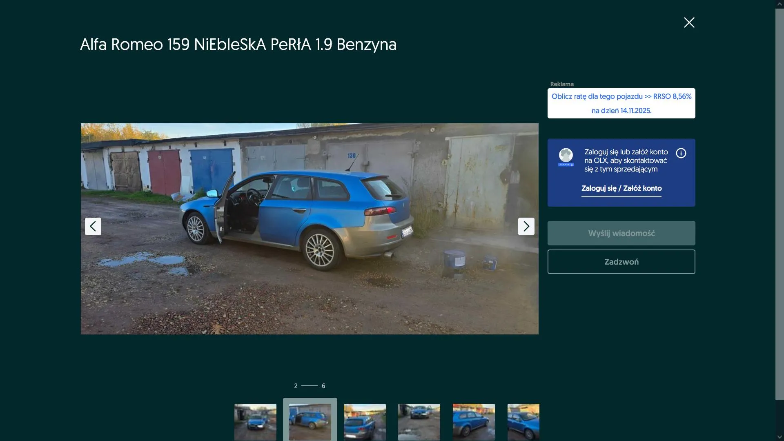Open the RRSO installment calculator ad link
This screenshot has width=784, height=441.
click(x=621, y=103)
